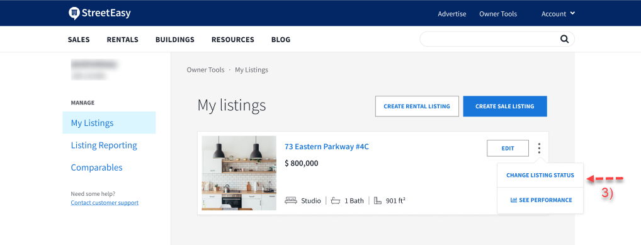641x245 pixels.
Task: Click Create Sale Listing button
Action: (505, 106)
